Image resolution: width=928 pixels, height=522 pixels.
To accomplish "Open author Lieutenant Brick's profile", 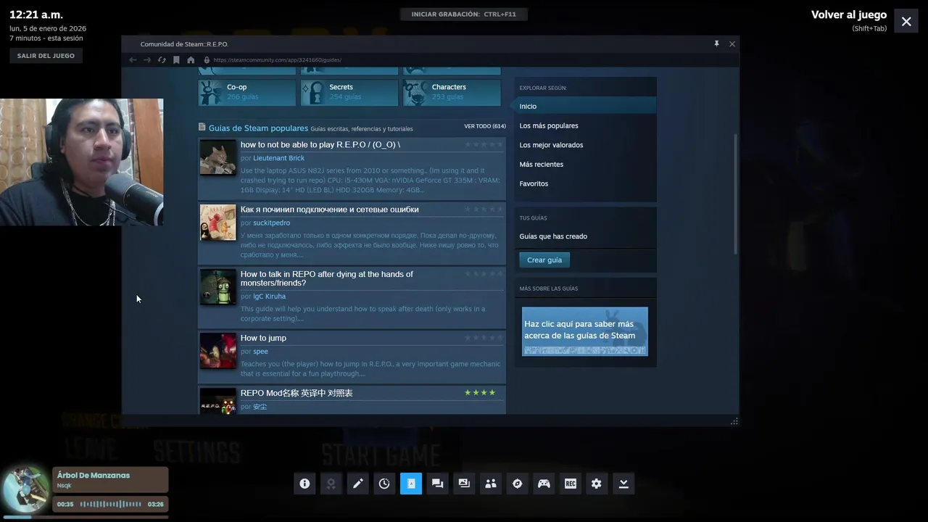I will (278, 158).
